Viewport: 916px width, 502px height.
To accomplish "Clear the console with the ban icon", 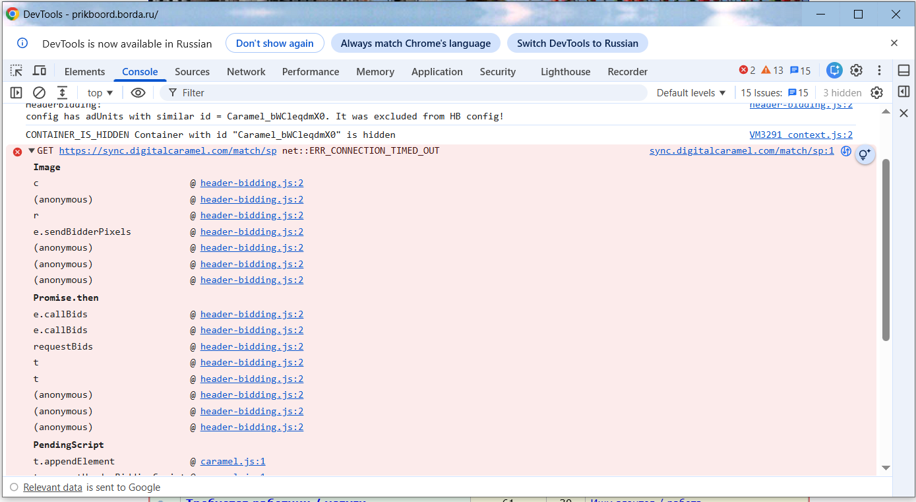I will [x=40, y=93].
